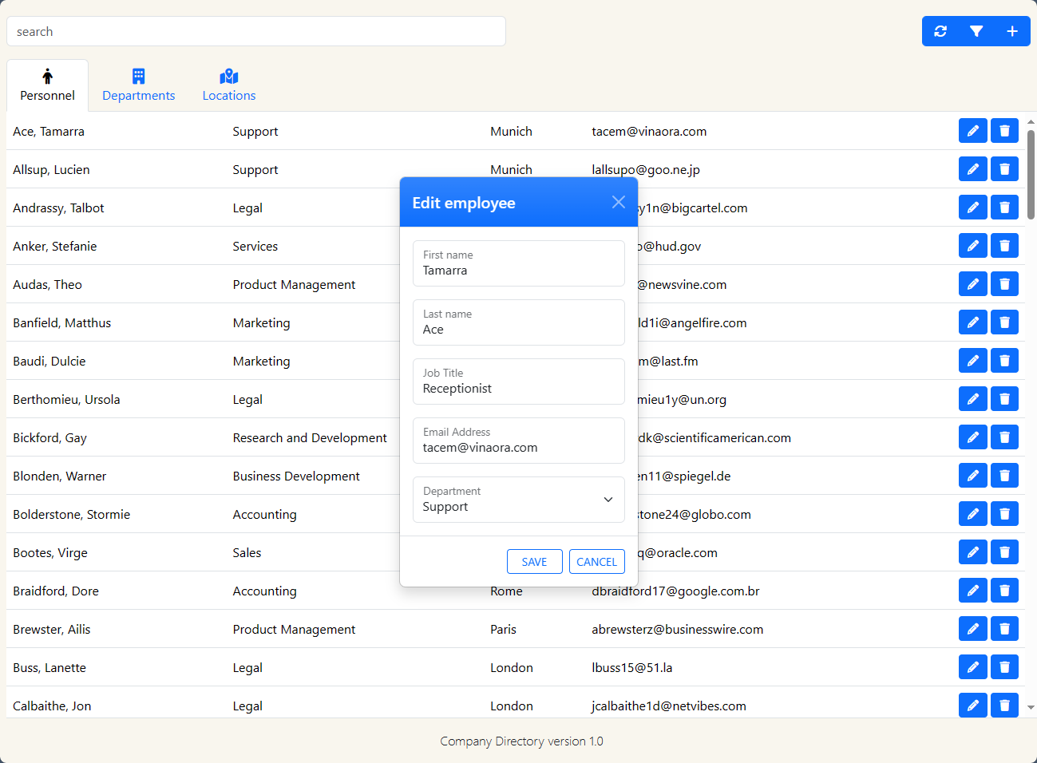Viewport: 1037px width, 763px height.
Task: Close the Edit employee dialog
Action: coord(618,203)
